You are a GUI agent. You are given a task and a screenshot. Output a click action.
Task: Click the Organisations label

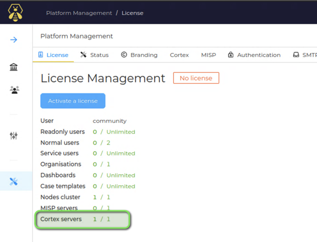(x=61, y=164)
